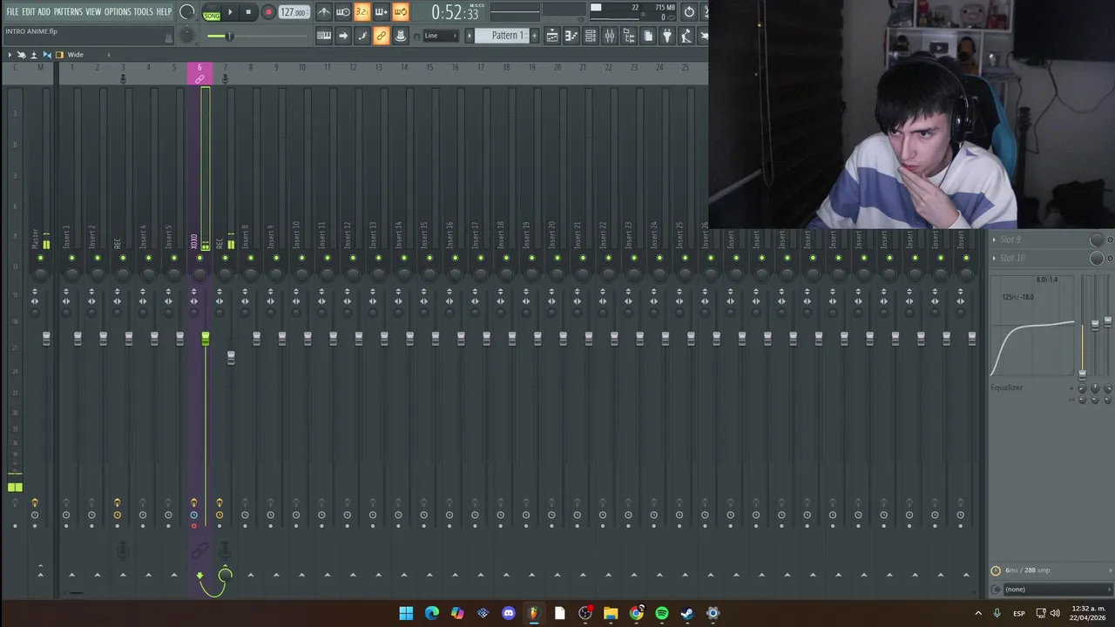Click the yellow icon left of Wide label
This screenshot has height=627, width=1115.
coord(59,55)
